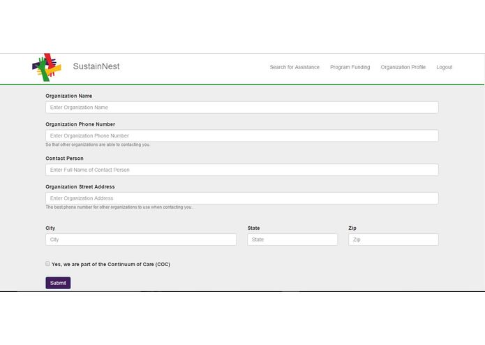485x345 pixels.
Task: Click the Organization Name label
Action: [x=68, y=96]
